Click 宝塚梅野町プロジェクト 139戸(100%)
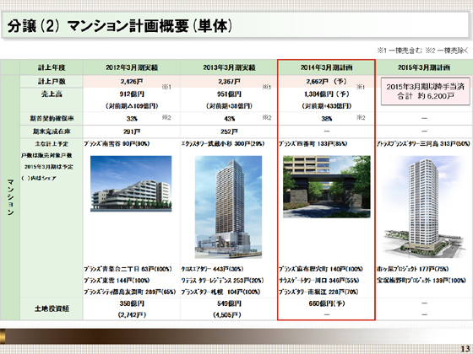The image size is (473, 354). pos(421,281)
